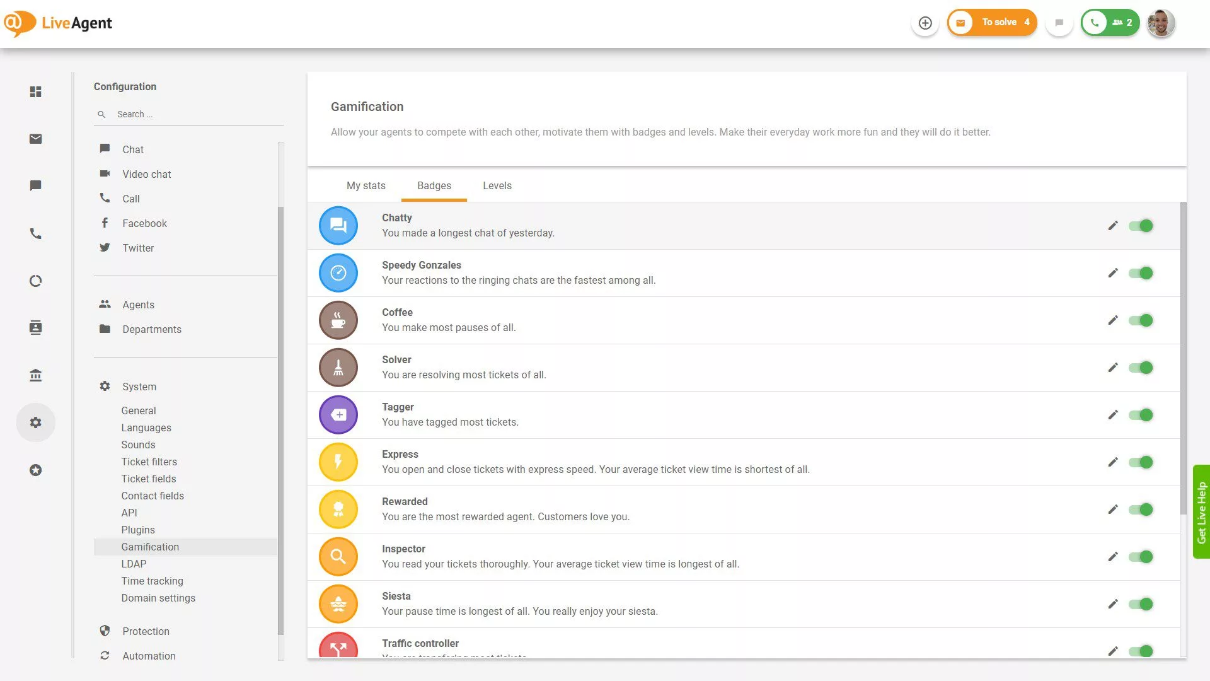Open Billing with the bank sidebar icon

coord(36,375)
